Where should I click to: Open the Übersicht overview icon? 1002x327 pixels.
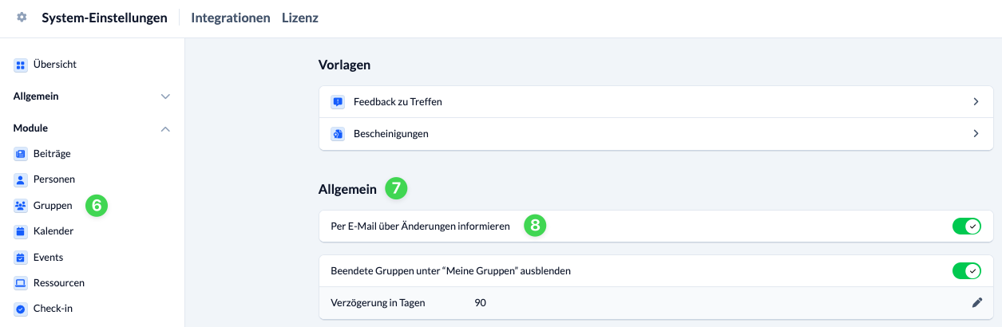[21, 65]
